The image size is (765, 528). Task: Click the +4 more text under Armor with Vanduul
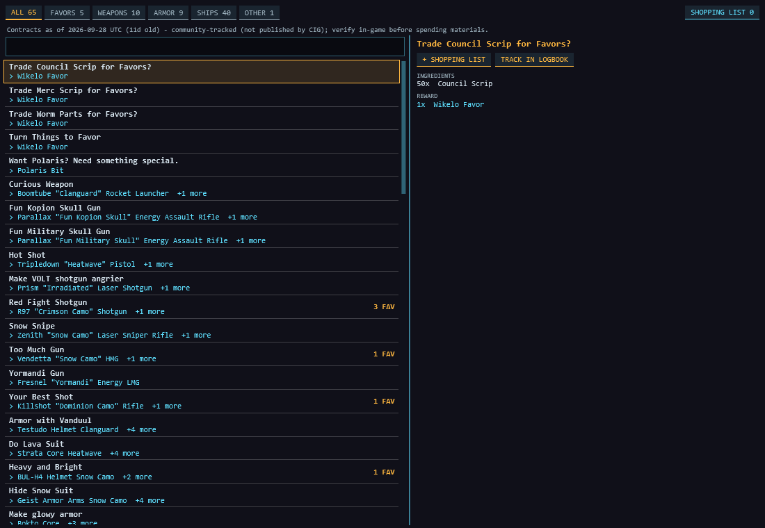click(141, 430)
